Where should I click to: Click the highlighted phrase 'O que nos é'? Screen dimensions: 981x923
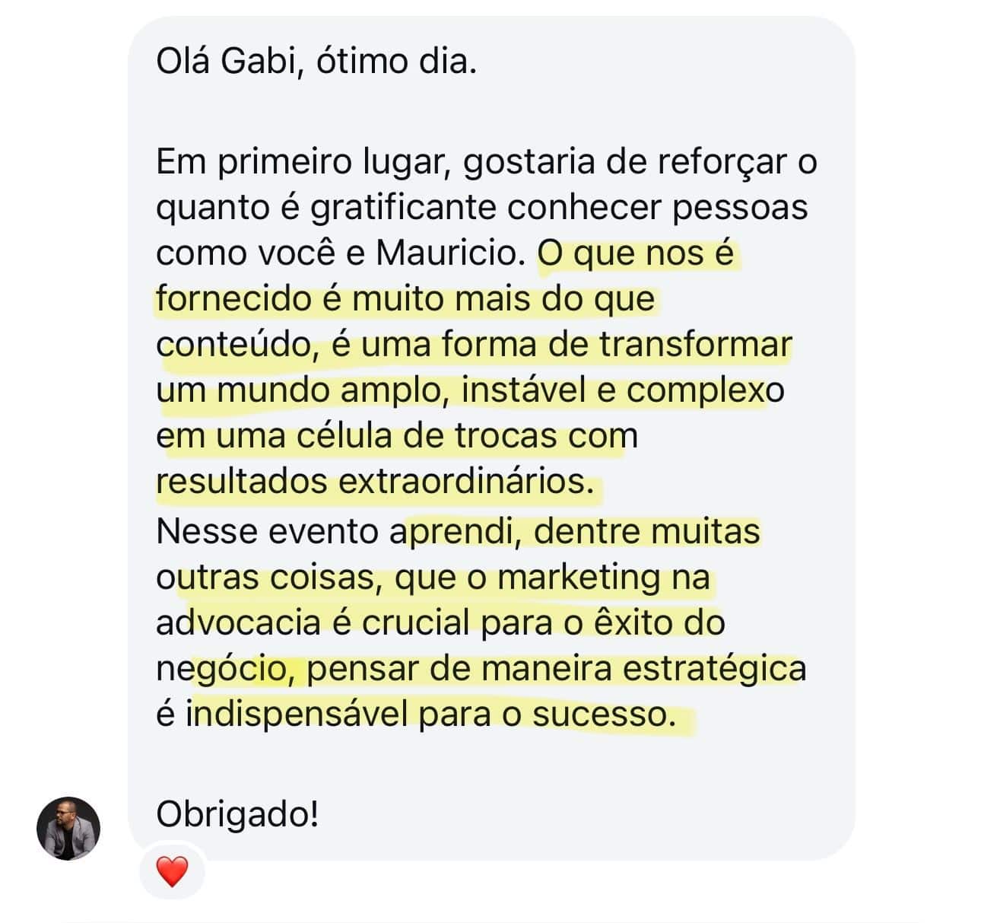(x=636, y=253)
